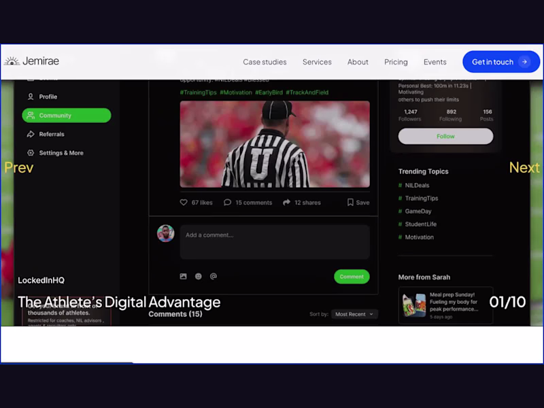
Task: Click the Add a comment text field
Action: coord(275,242)
